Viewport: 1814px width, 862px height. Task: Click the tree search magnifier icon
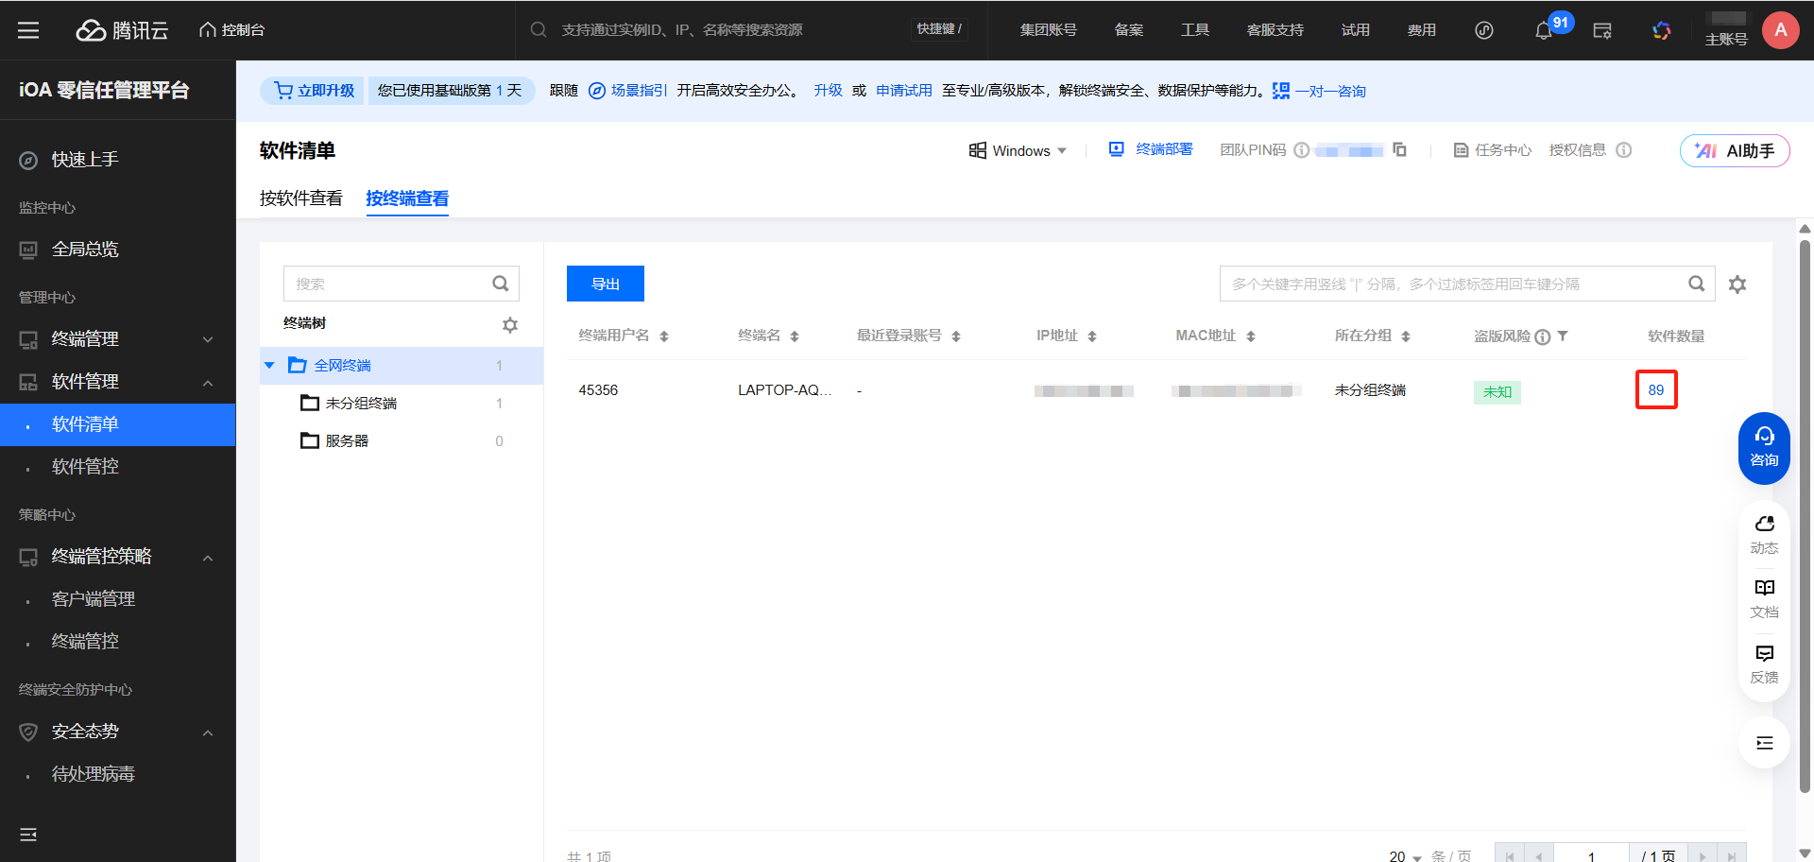[501, 284]
